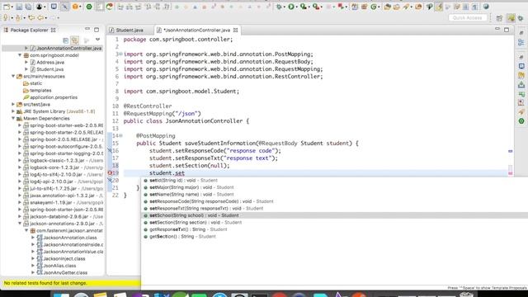Viewport: 528px width, 297px height.
Task: Maximize the editor area
Action: click(507, 30)
